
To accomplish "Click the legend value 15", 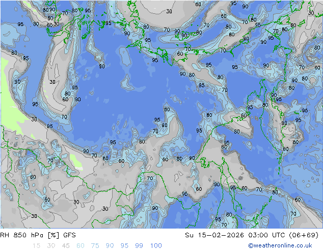I will click(x=36, y=245).
